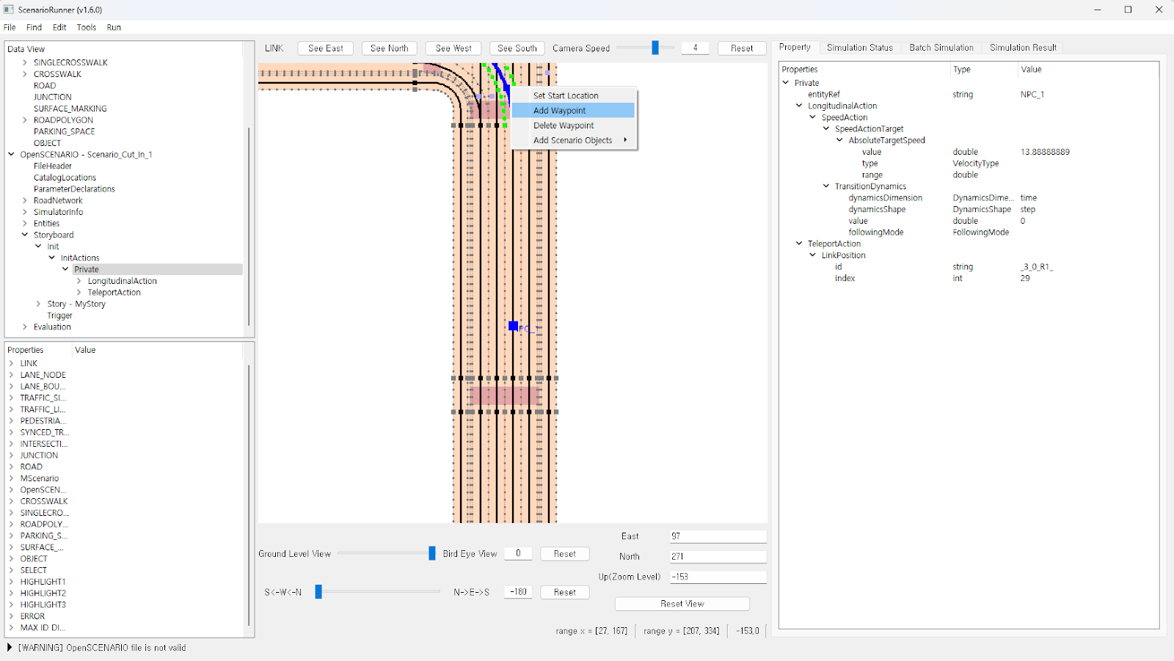Select the TeleportAction tree item
The height and width of the screenshot is (661, 1174).
point(114,293)
